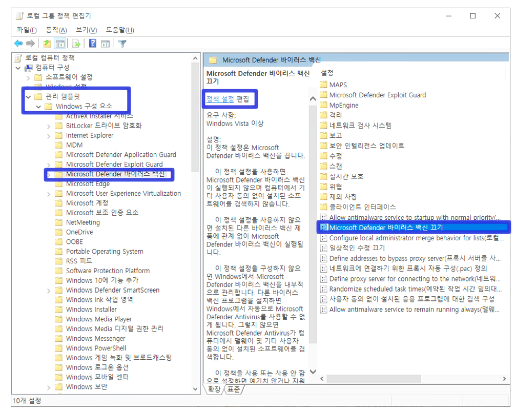Screen dimensions: 515x411
Task: Select Microsoft Edge in the tree
Action: [88, 183]
